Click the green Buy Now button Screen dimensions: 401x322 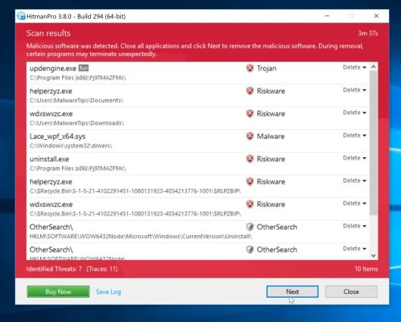(58, 292)
